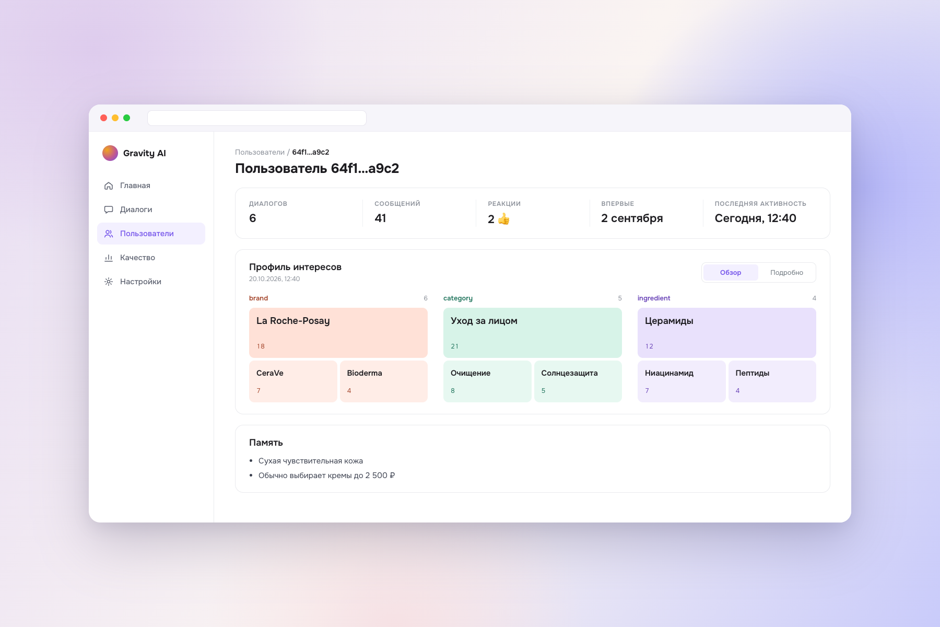This screenshot has width=940, height=627.
Task: Click the Профиль интересов heading
Action: (295, 267)
